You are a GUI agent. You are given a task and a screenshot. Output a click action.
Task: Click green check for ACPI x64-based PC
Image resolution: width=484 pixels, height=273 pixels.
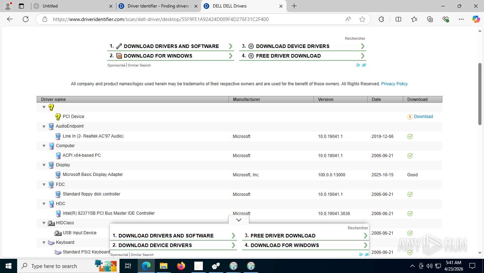pyautogui.click(x=410, y=155)
